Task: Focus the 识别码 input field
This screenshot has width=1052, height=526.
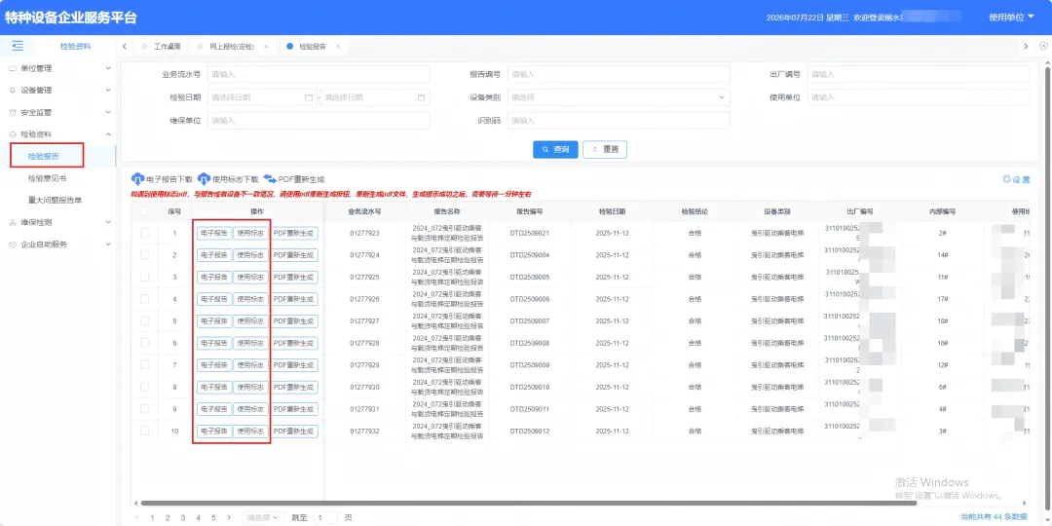Action: tap(618, 121)
